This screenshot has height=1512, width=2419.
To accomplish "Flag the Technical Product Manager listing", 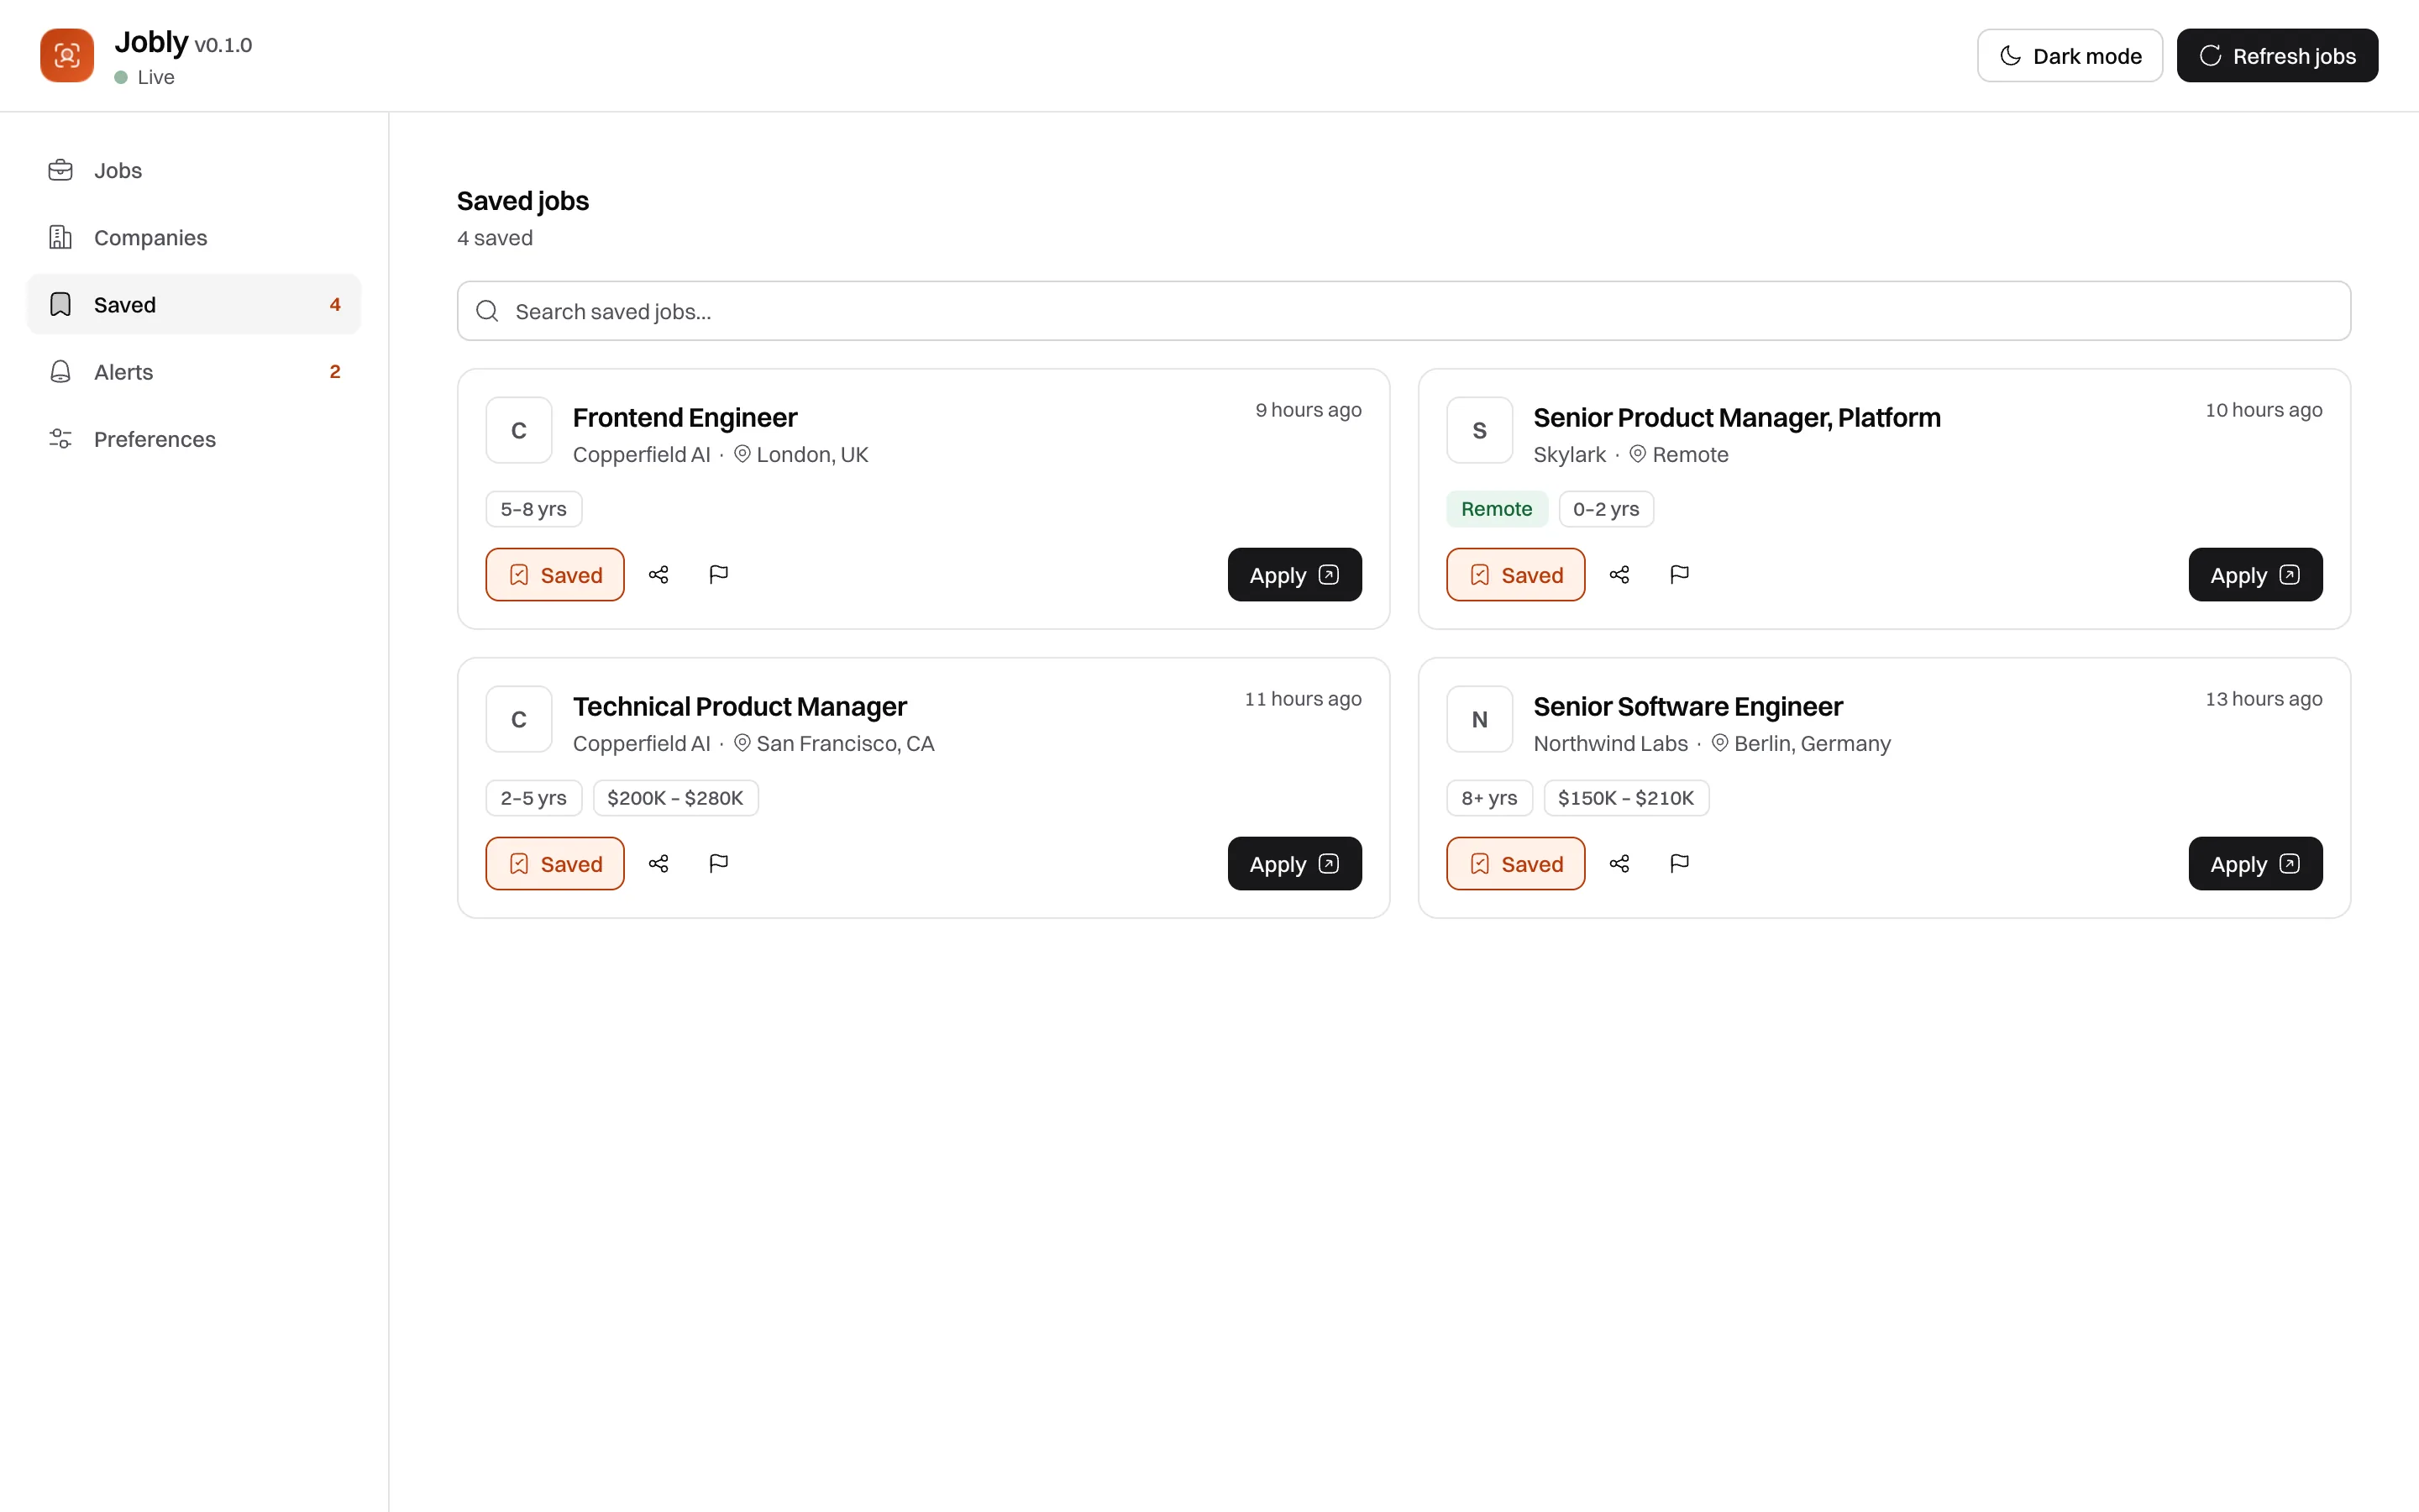I will 719,863.
